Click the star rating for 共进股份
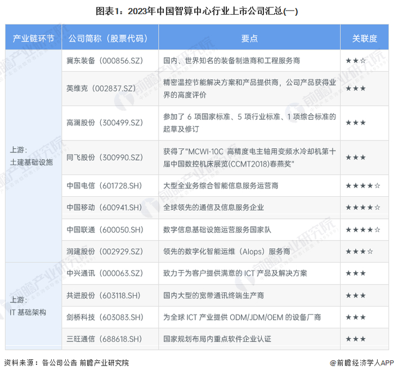Image resolution: width=394 pixels, height=374 pixels. [356, 295]
